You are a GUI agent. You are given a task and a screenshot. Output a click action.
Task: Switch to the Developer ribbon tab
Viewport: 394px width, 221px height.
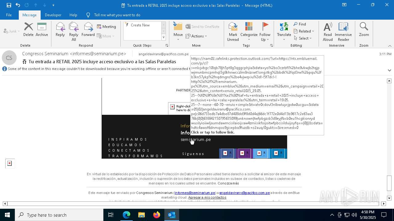point(53,15)
